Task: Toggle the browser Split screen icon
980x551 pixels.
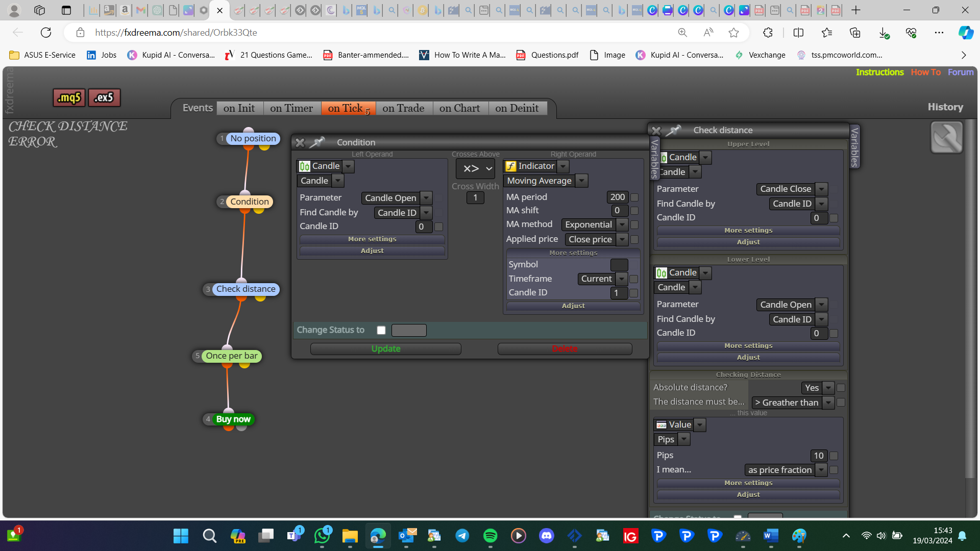Action: (799, 33)
